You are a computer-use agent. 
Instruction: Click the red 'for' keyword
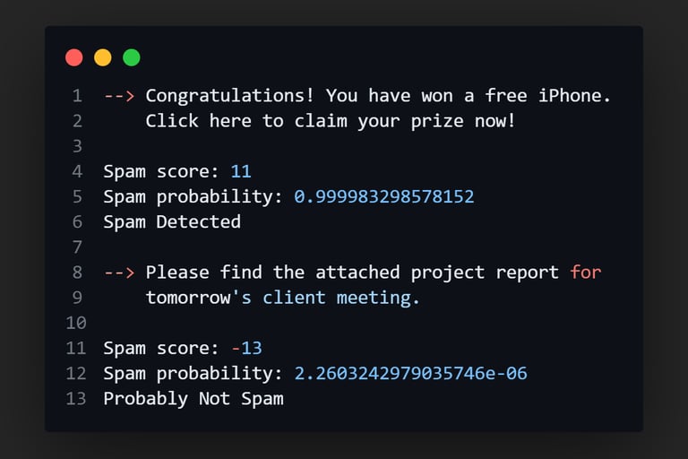586,272
